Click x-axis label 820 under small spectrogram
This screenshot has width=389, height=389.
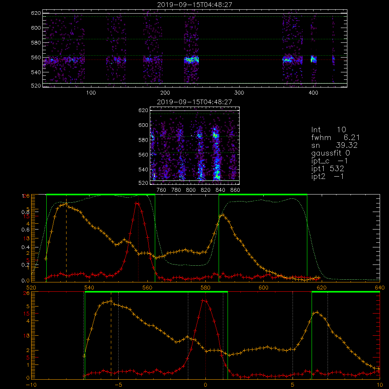(206, 190)
